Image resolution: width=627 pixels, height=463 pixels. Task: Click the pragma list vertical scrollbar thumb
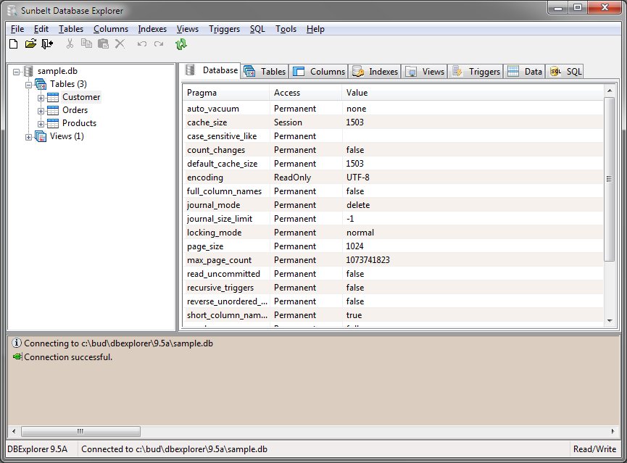(x=609, y=179)
